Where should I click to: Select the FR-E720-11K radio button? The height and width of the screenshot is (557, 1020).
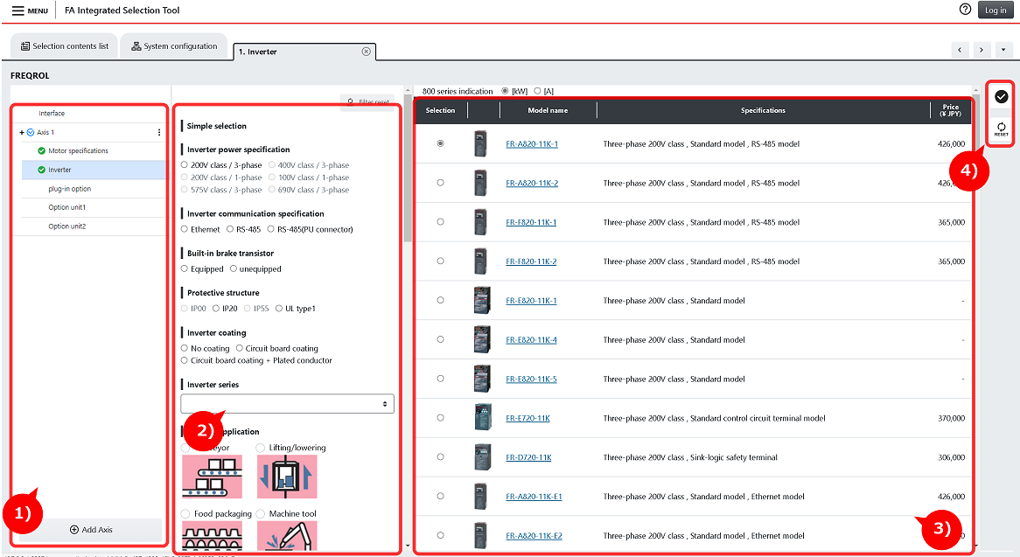click(x=440, y=418)
